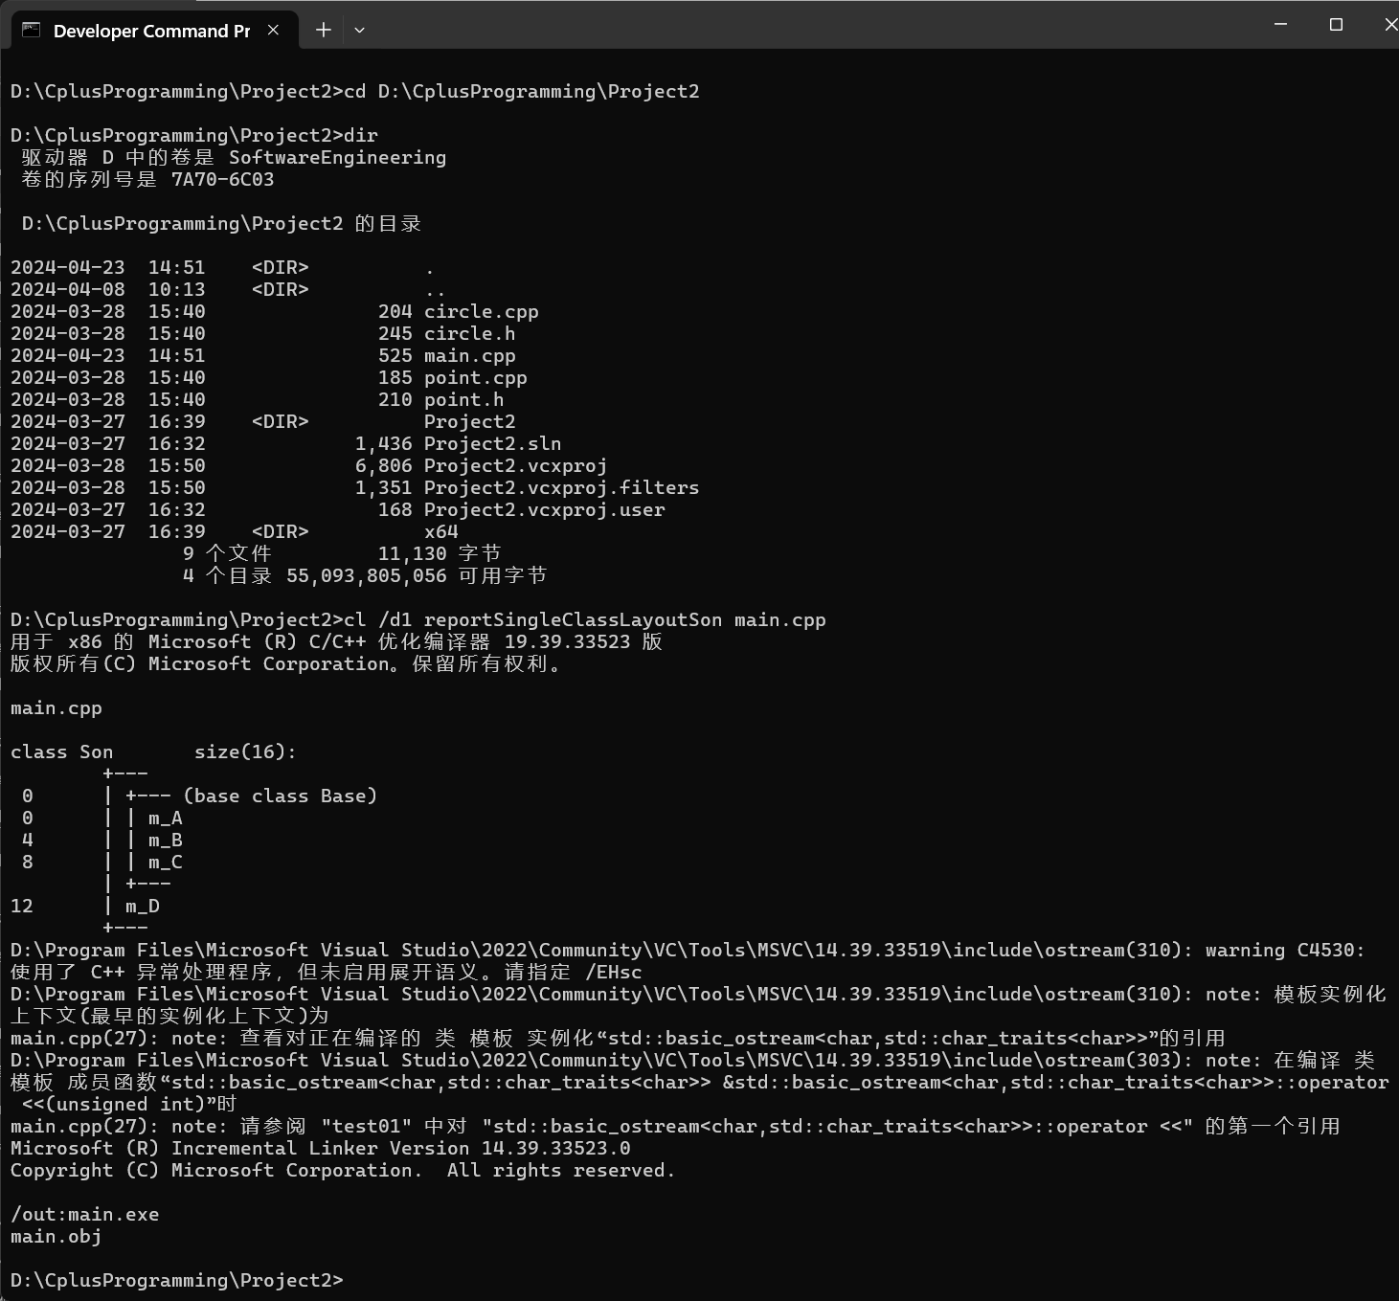Click member m_D in layout
Viewport: 1399px width, 1301px height.
tap(143, 907)
